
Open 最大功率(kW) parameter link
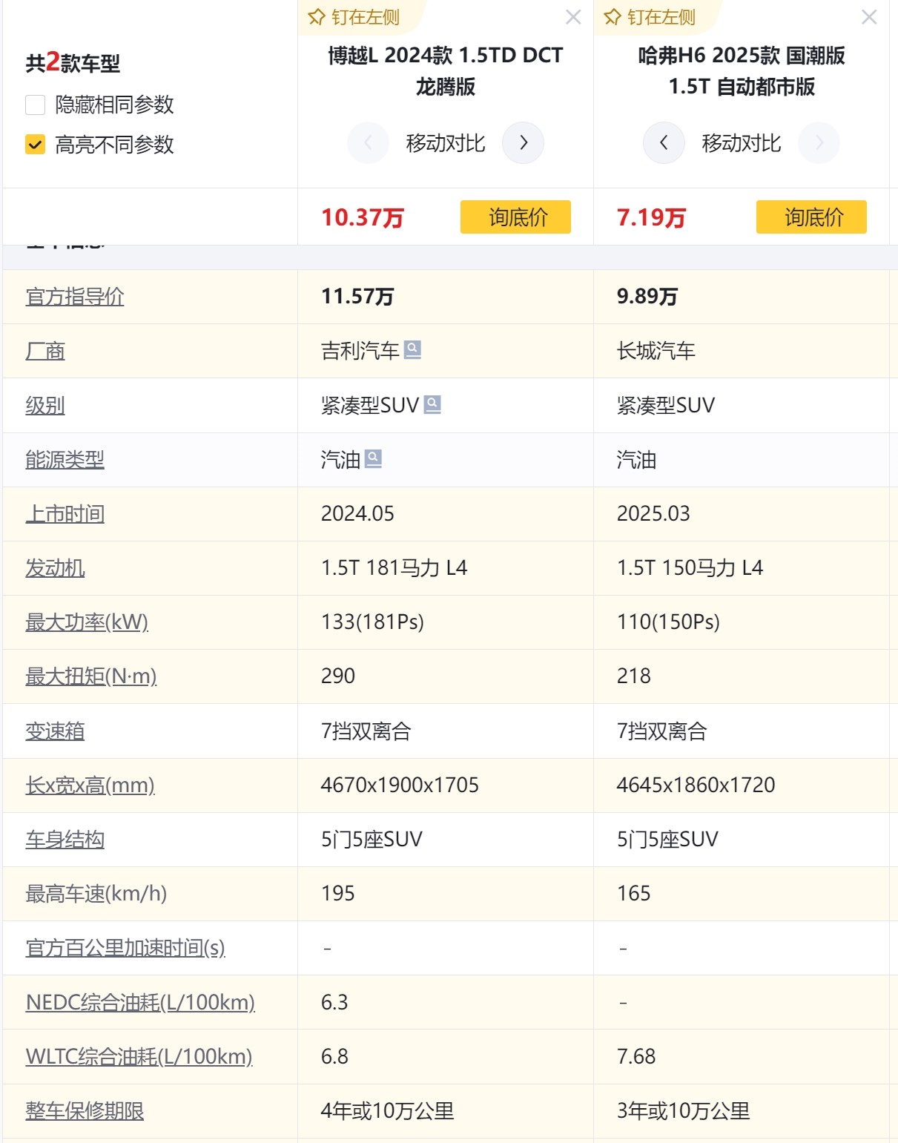tap(88, 622)
